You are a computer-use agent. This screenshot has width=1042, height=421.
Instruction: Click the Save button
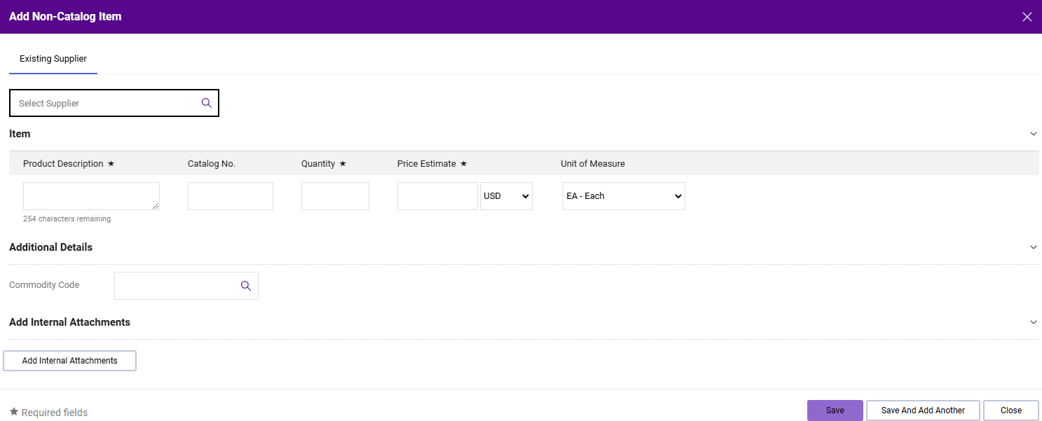tap(835, 410)
